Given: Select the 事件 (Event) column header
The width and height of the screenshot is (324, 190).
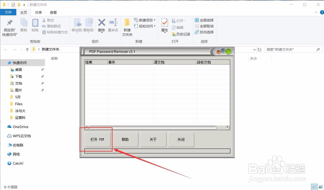Looking at the screenshot, I should tap(131, 62).
